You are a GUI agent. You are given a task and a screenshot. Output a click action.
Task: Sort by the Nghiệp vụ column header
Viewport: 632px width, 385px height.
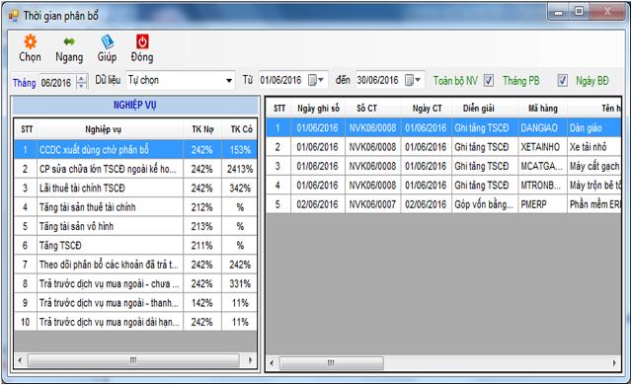point(103,129)
